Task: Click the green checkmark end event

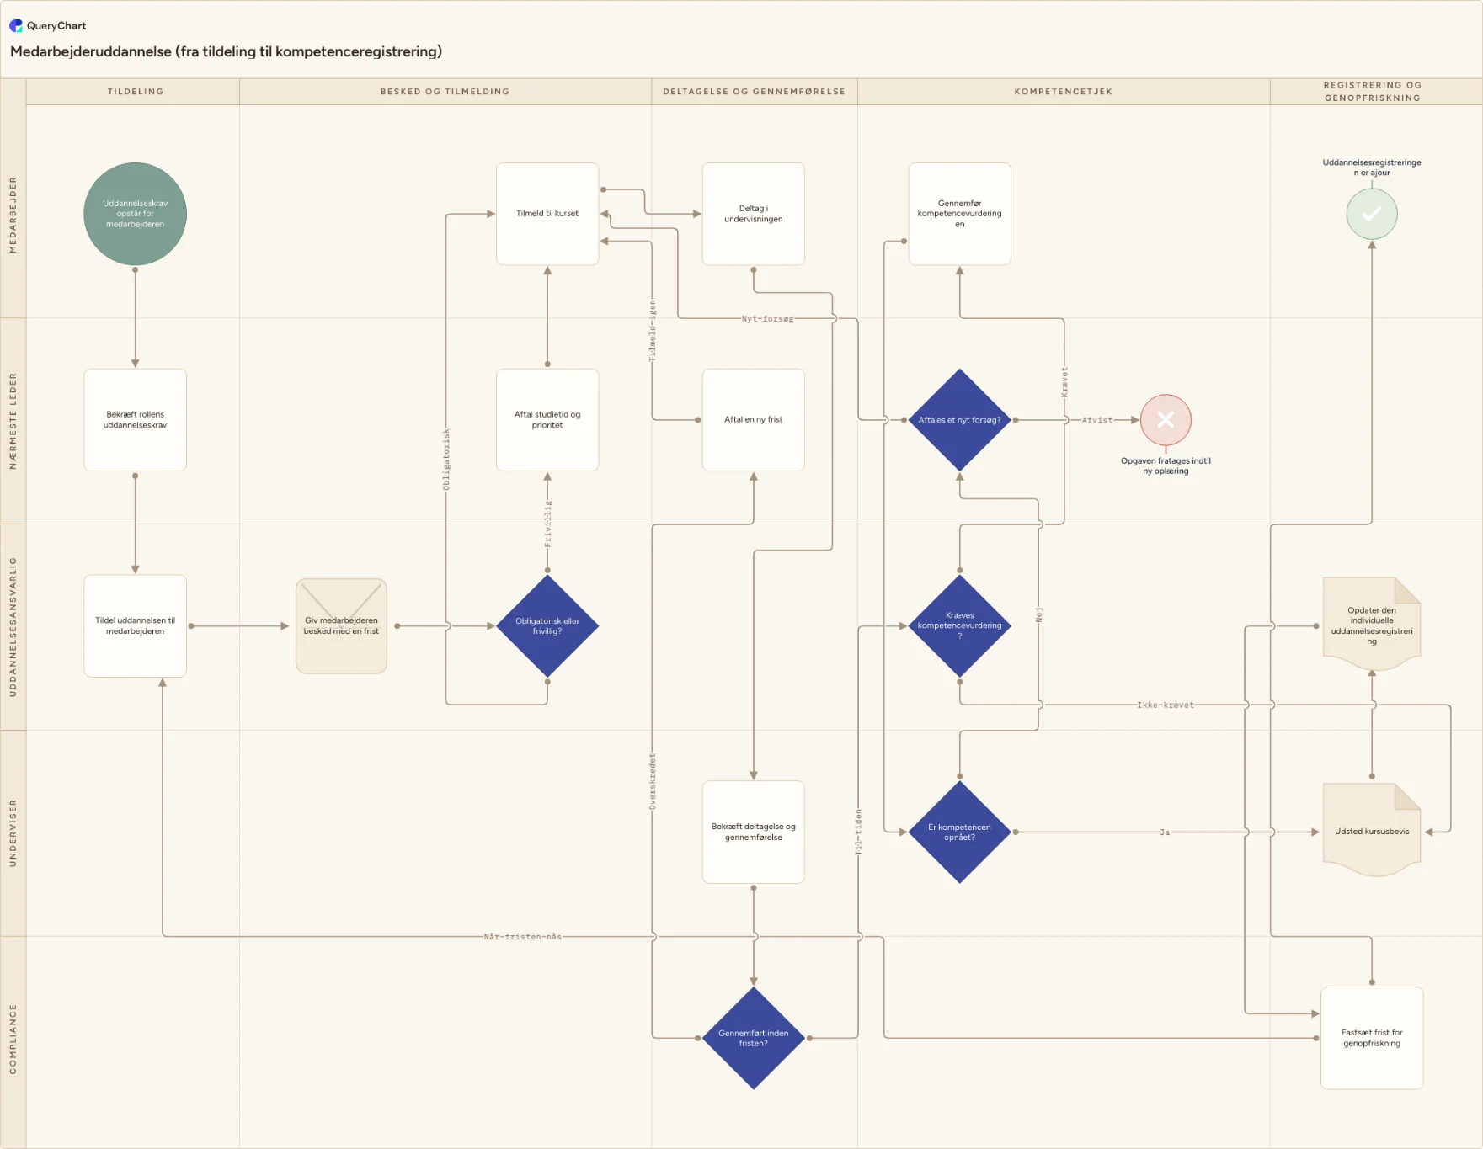Action: pos(1372,214)
